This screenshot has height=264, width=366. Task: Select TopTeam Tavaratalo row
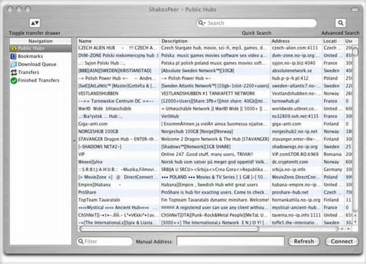click(215, 200)
